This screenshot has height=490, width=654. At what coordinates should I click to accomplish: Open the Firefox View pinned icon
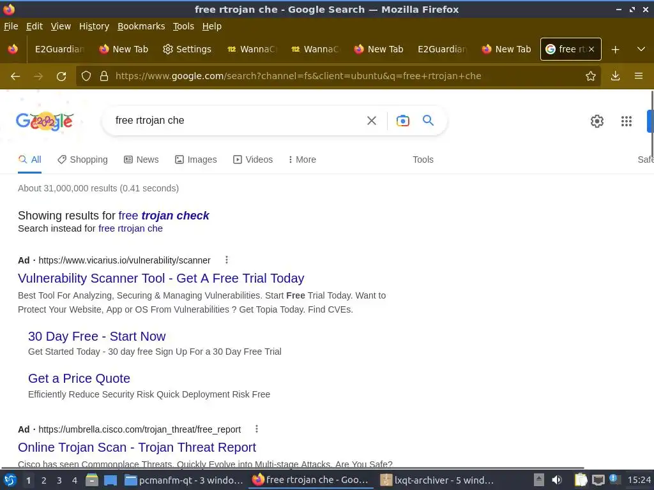pos(13,49)
